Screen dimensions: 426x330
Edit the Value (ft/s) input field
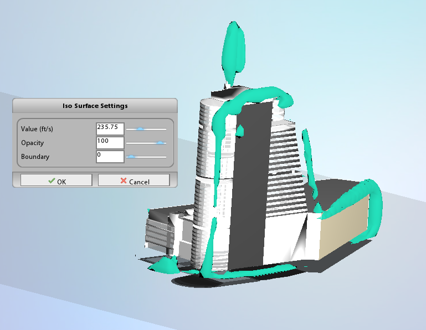110,129
